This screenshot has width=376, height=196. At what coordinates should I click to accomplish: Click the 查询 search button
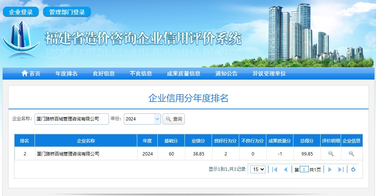pos(174,119)
